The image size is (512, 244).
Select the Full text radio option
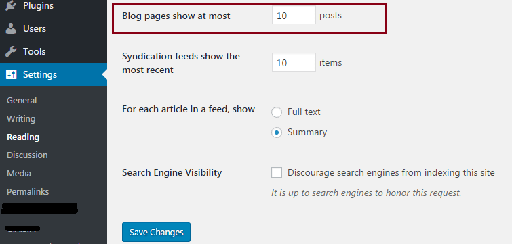pyautogui.click(x=277, y=112)
